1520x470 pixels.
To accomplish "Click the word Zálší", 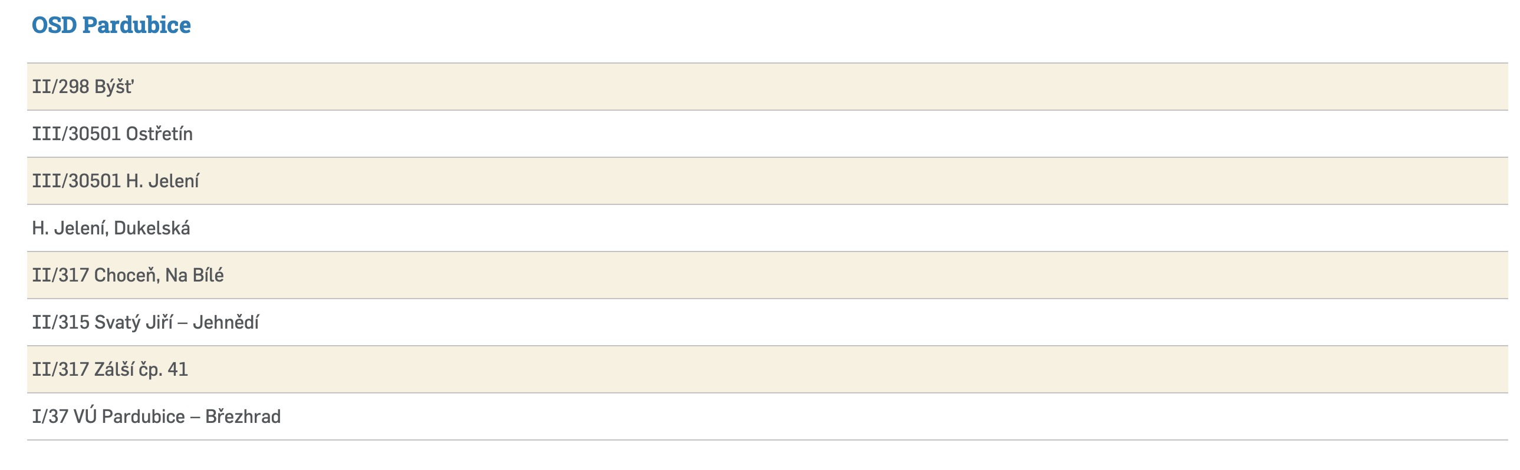I will (113, 370).
